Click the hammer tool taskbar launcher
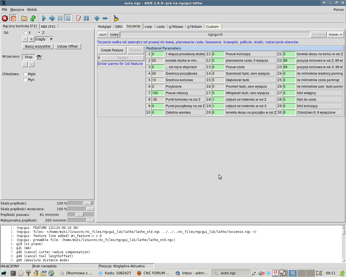This screenshot has height=277, width=346. (x=28, y=273)
